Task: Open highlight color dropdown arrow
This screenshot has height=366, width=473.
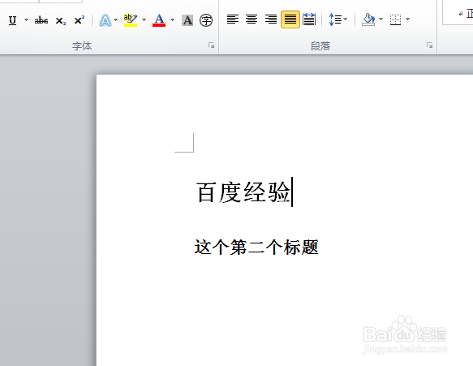Action: click(144, 20)
